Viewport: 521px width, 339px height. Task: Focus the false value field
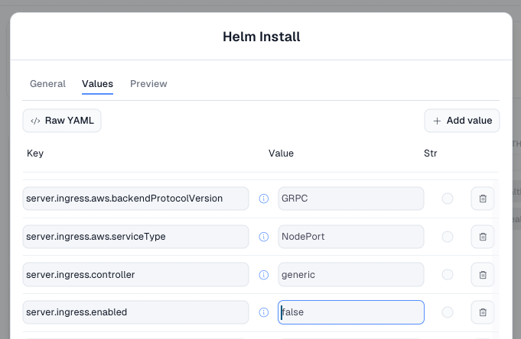point(351,312)
